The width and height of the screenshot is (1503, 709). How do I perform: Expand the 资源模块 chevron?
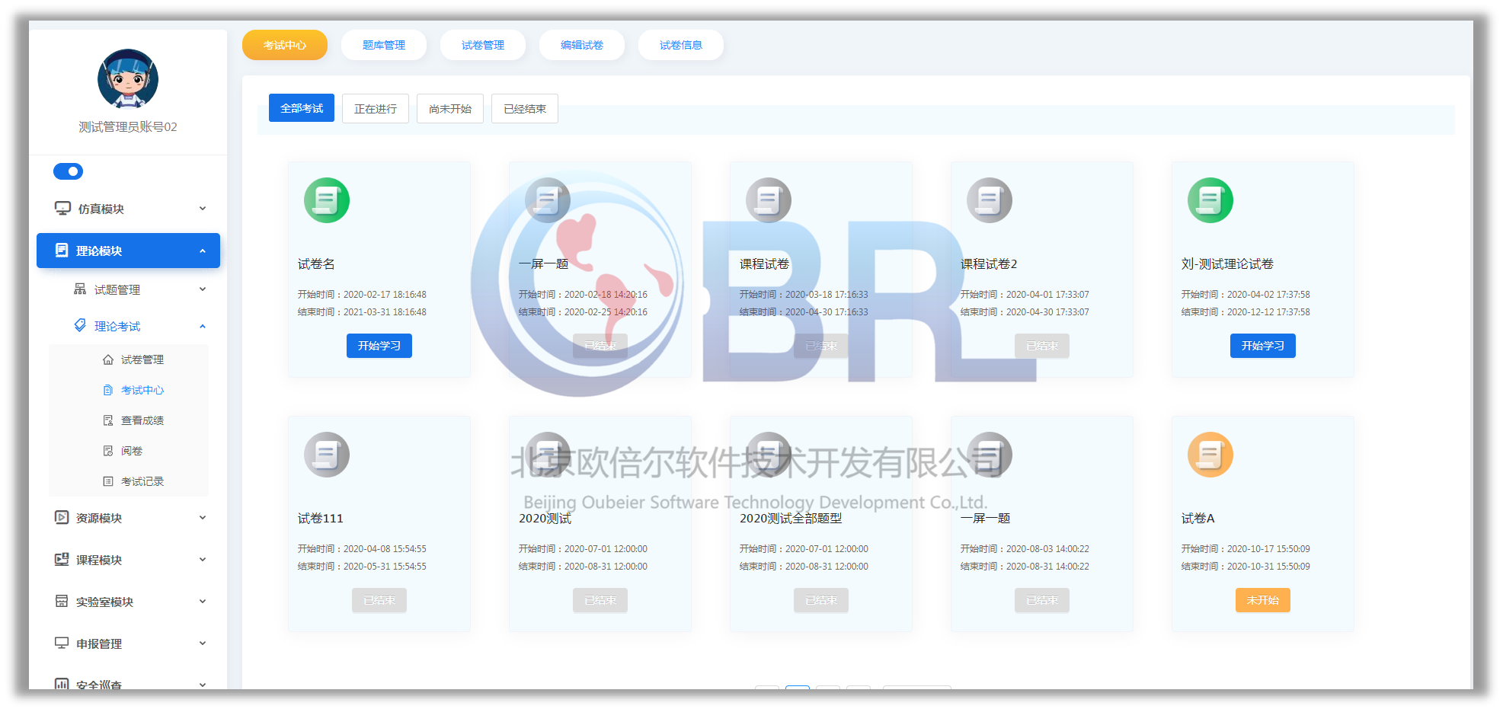click(203, 518)
